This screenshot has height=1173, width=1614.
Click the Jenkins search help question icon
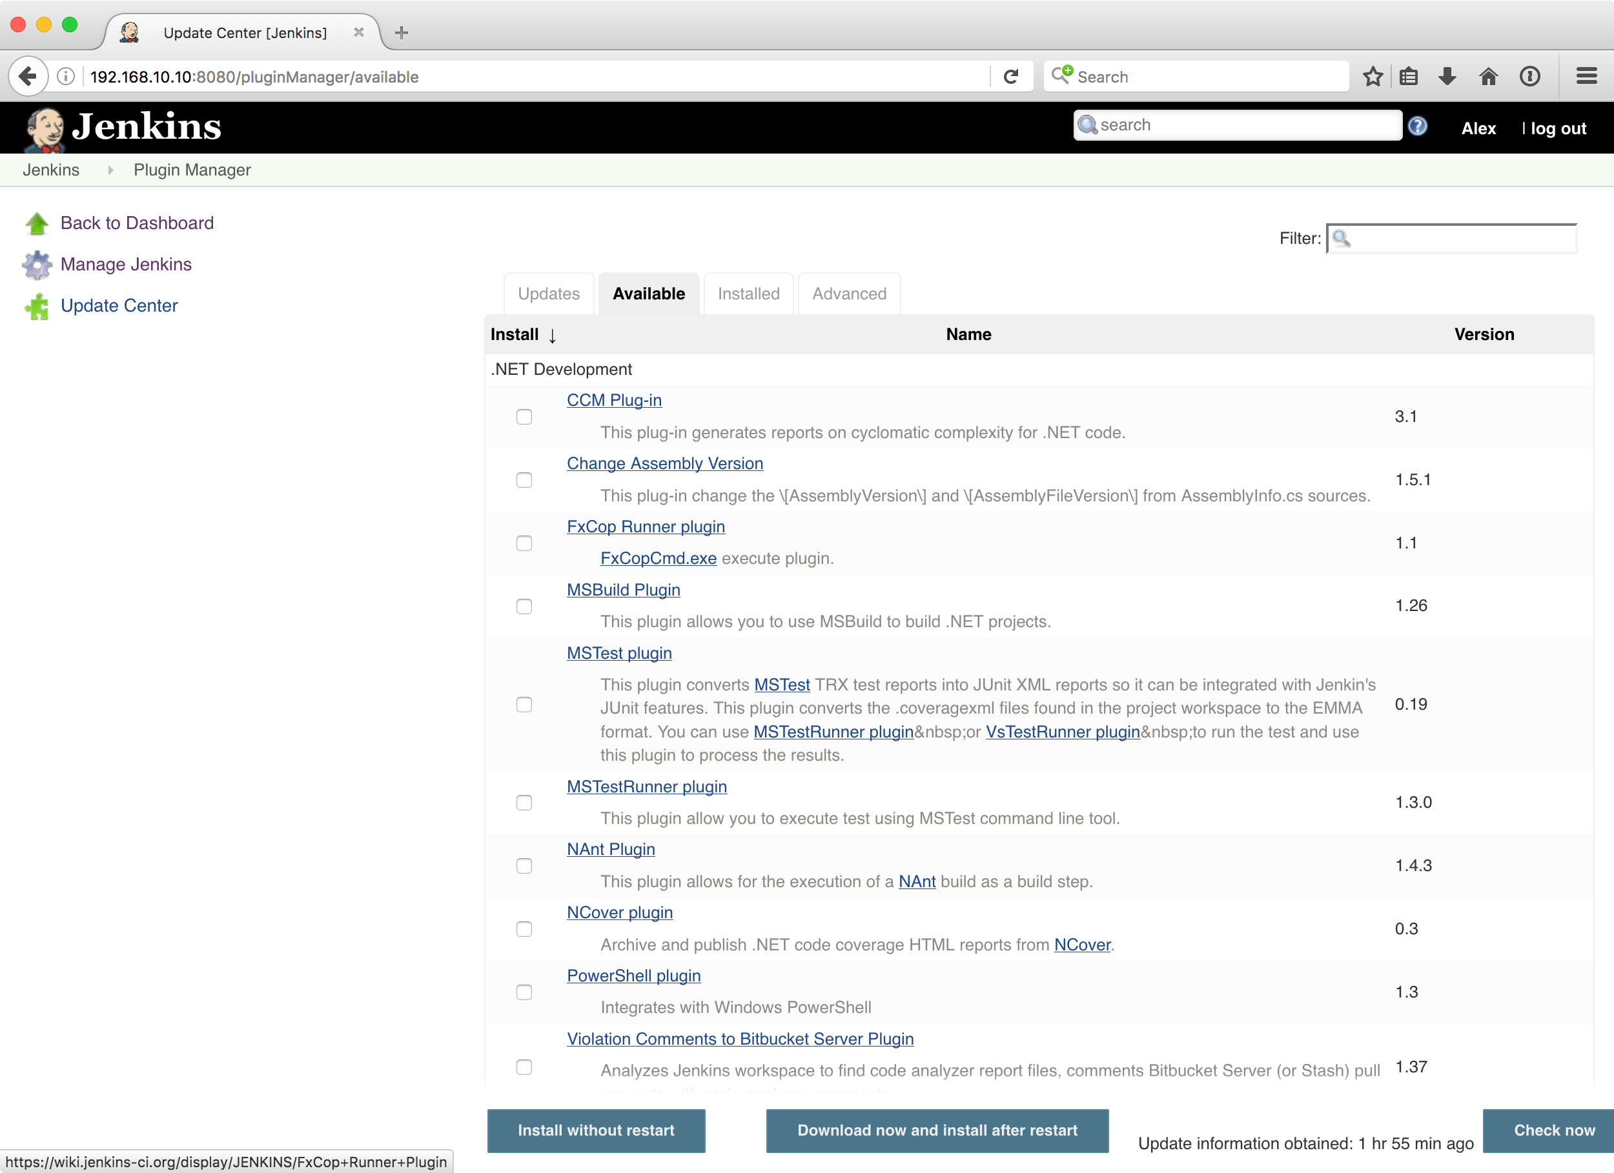point(1417,126)
